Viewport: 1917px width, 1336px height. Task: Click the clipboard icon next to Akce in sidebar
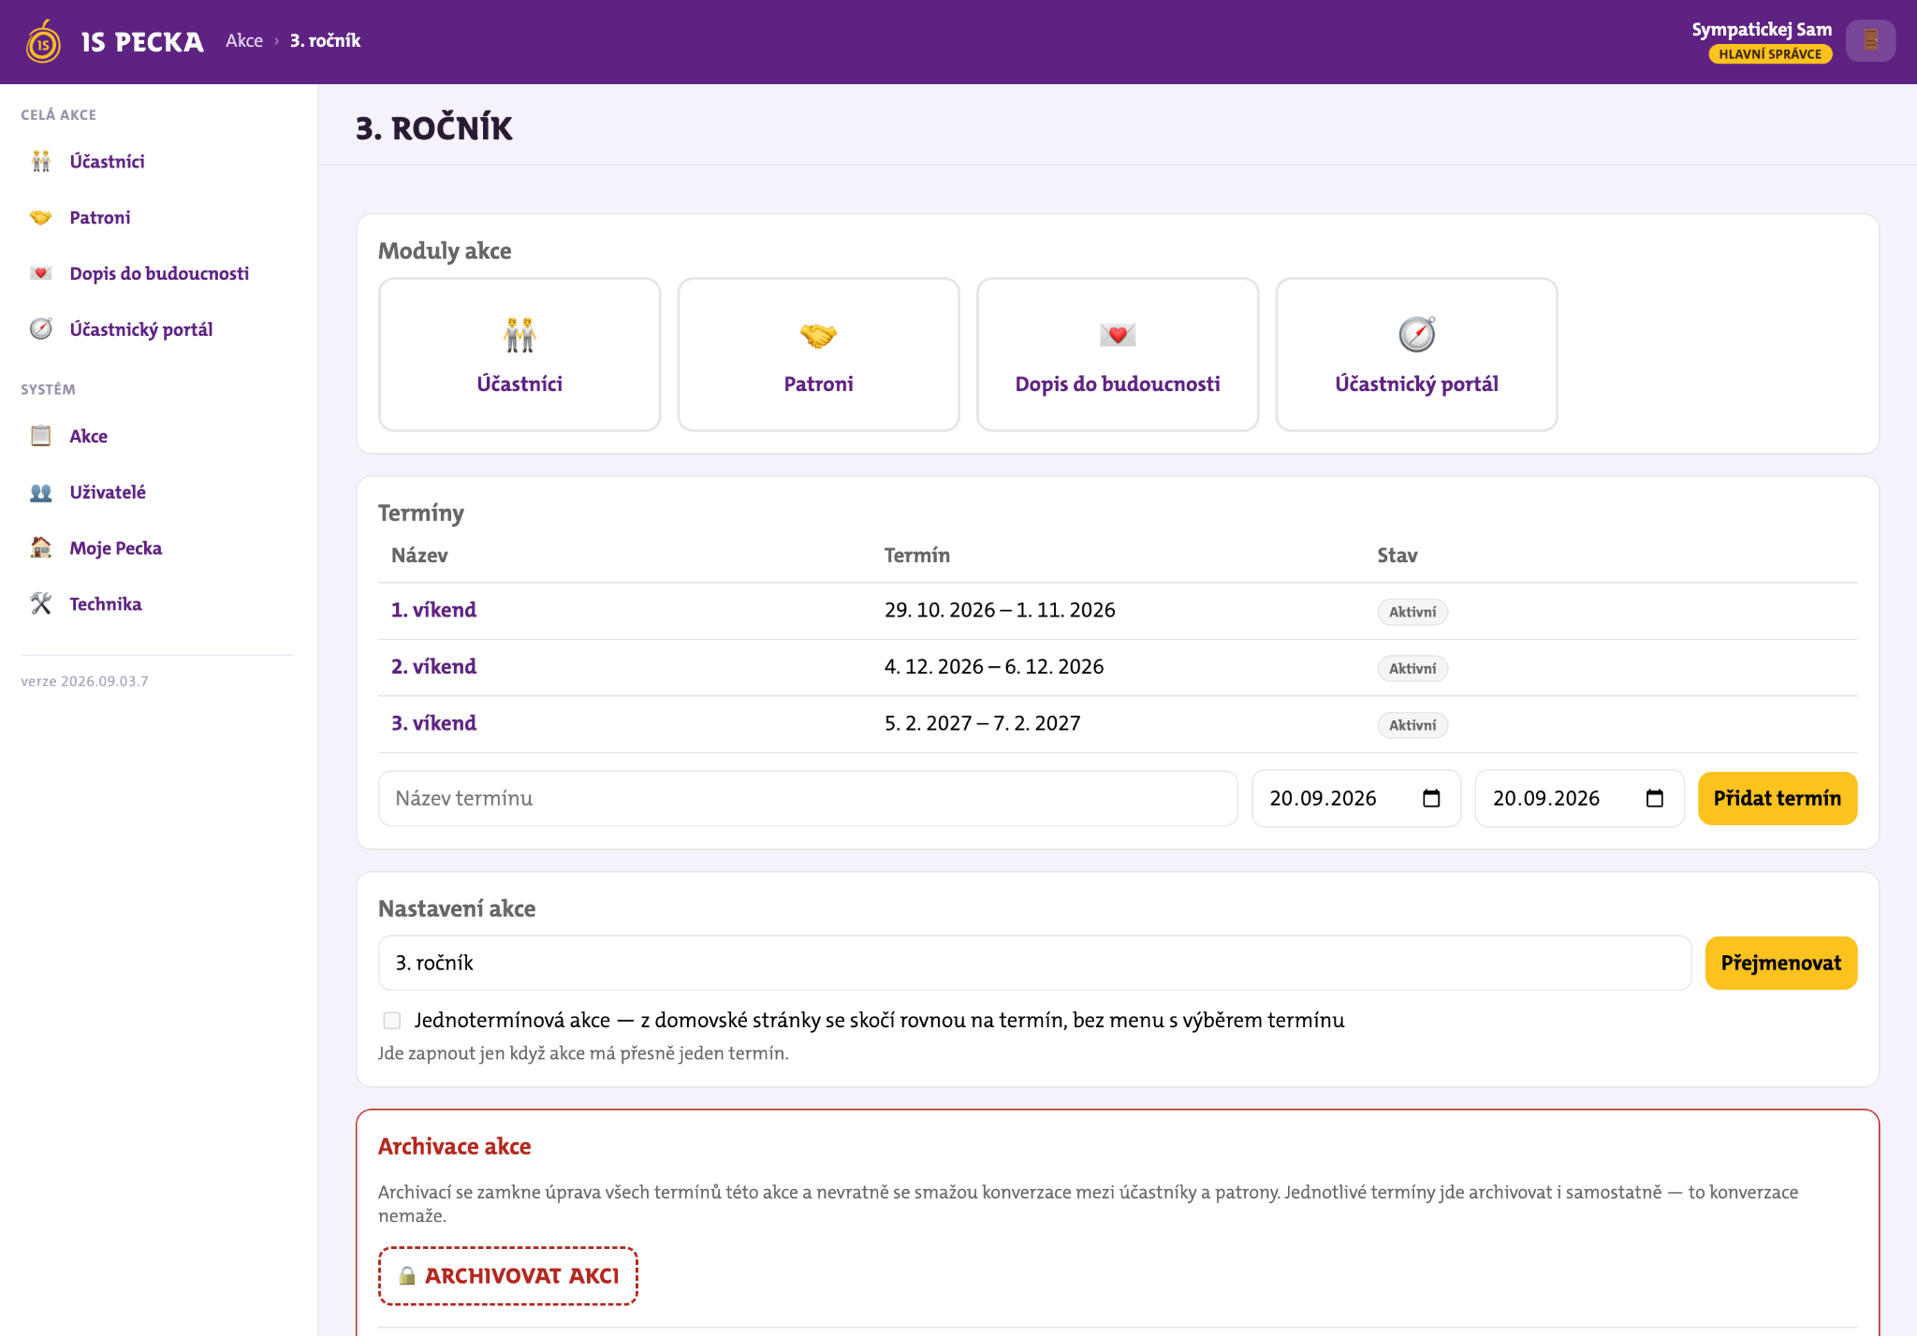40,436
